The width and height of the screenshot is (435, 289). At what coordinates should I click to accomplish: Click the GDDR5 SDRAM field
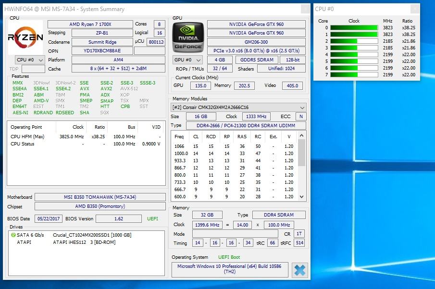257,60
